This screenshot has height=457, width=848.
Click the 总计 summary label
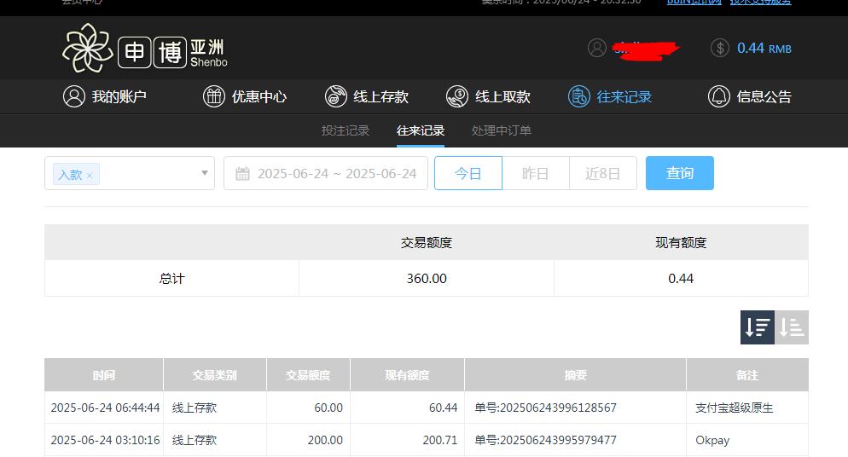tap(172, 278)
